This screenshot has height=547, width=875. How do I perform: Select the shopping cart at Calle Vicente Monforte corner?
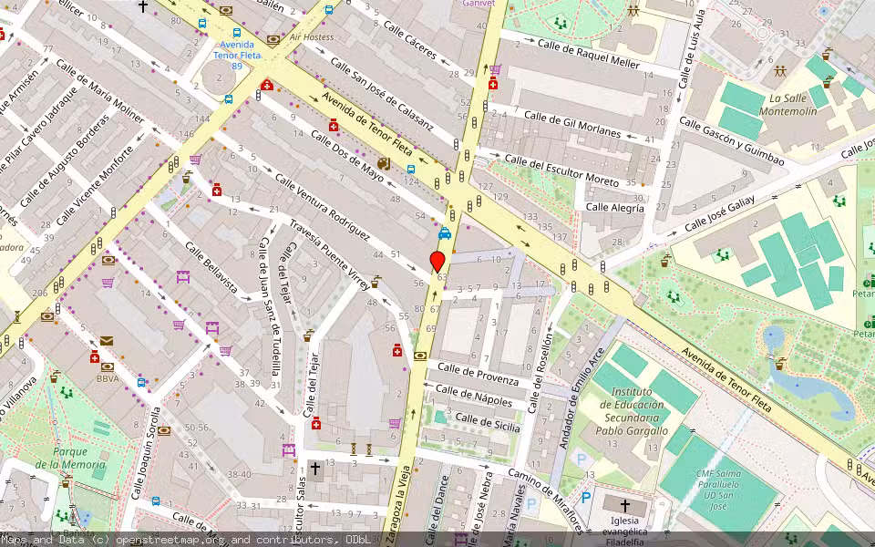tap(195, 160)
